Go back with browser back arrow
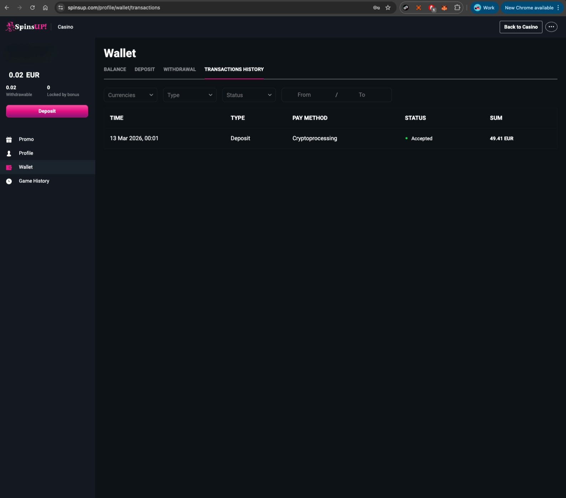 [x=7, y=7]
